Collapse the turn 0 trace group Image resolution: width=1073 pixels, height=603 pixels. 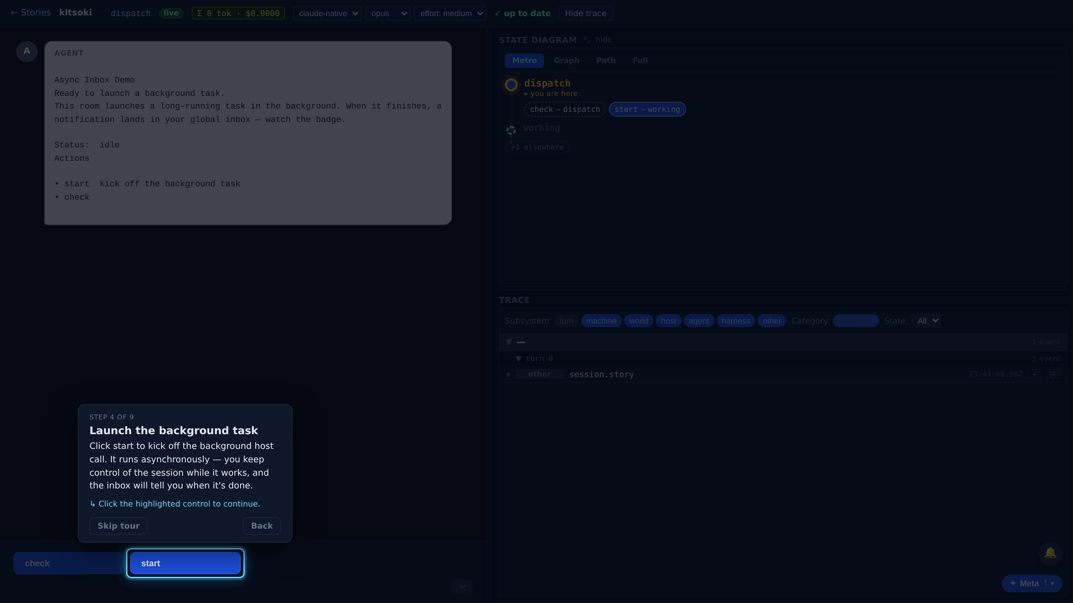(x=518, y=359)
